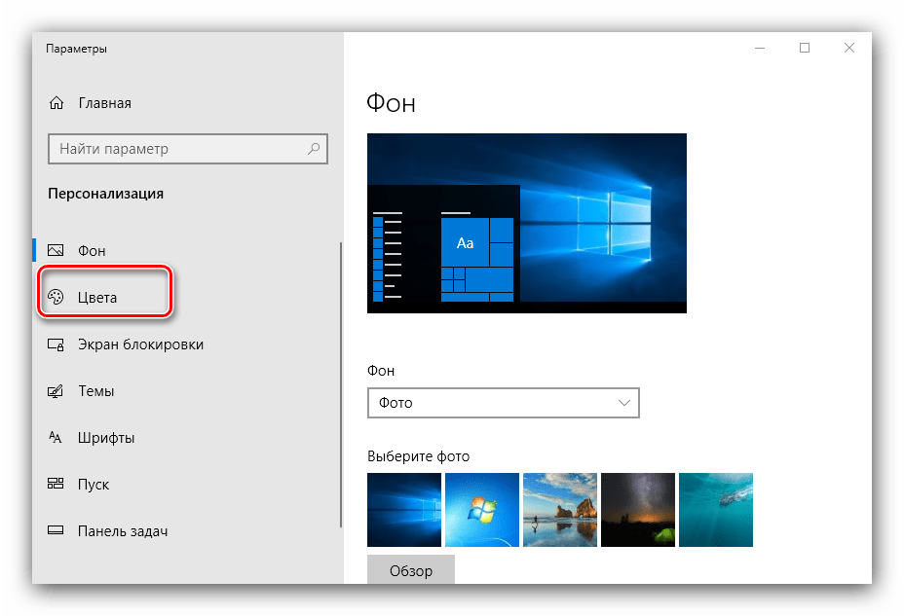Select the underwater swimmer wallpaper thumbnail
Image resolution: width=904 pixels, height=616 pixels.
(715, 510)
